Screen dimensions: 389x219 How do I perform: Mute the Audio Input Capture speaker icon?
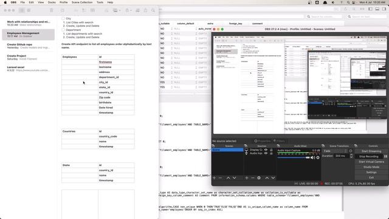(x=313, y=158)
